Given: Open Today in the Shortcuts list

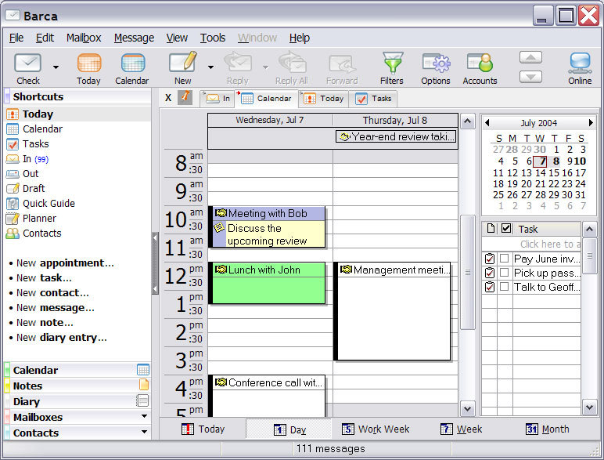Looking at the screenshot, I should [x=38, y=114].
